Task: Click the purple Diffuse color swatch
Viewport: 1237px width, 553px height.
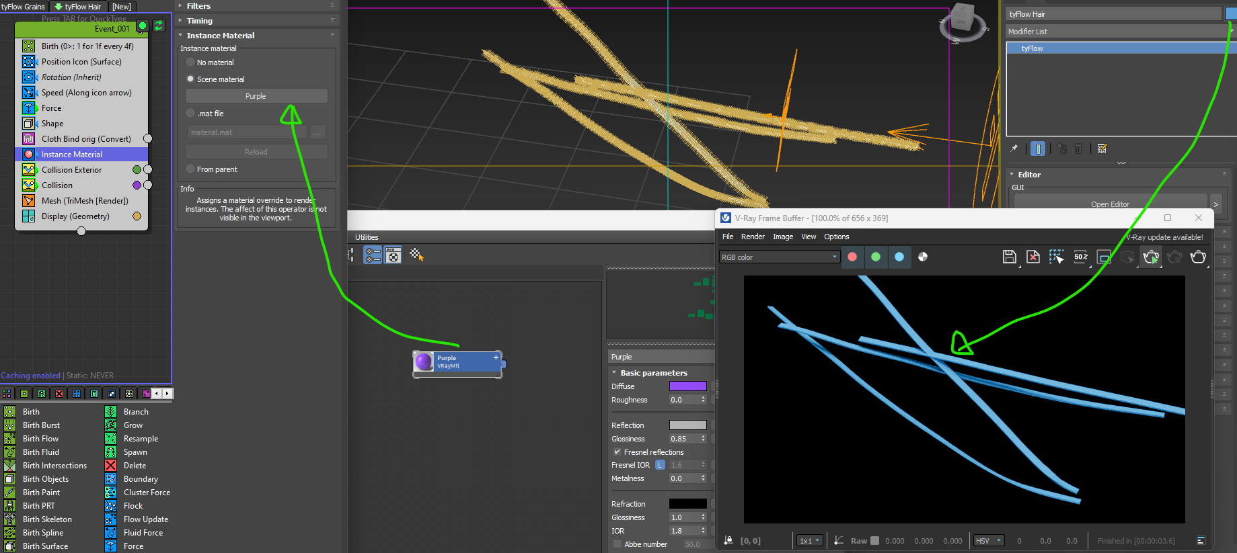Action: (x=687, y=386)
